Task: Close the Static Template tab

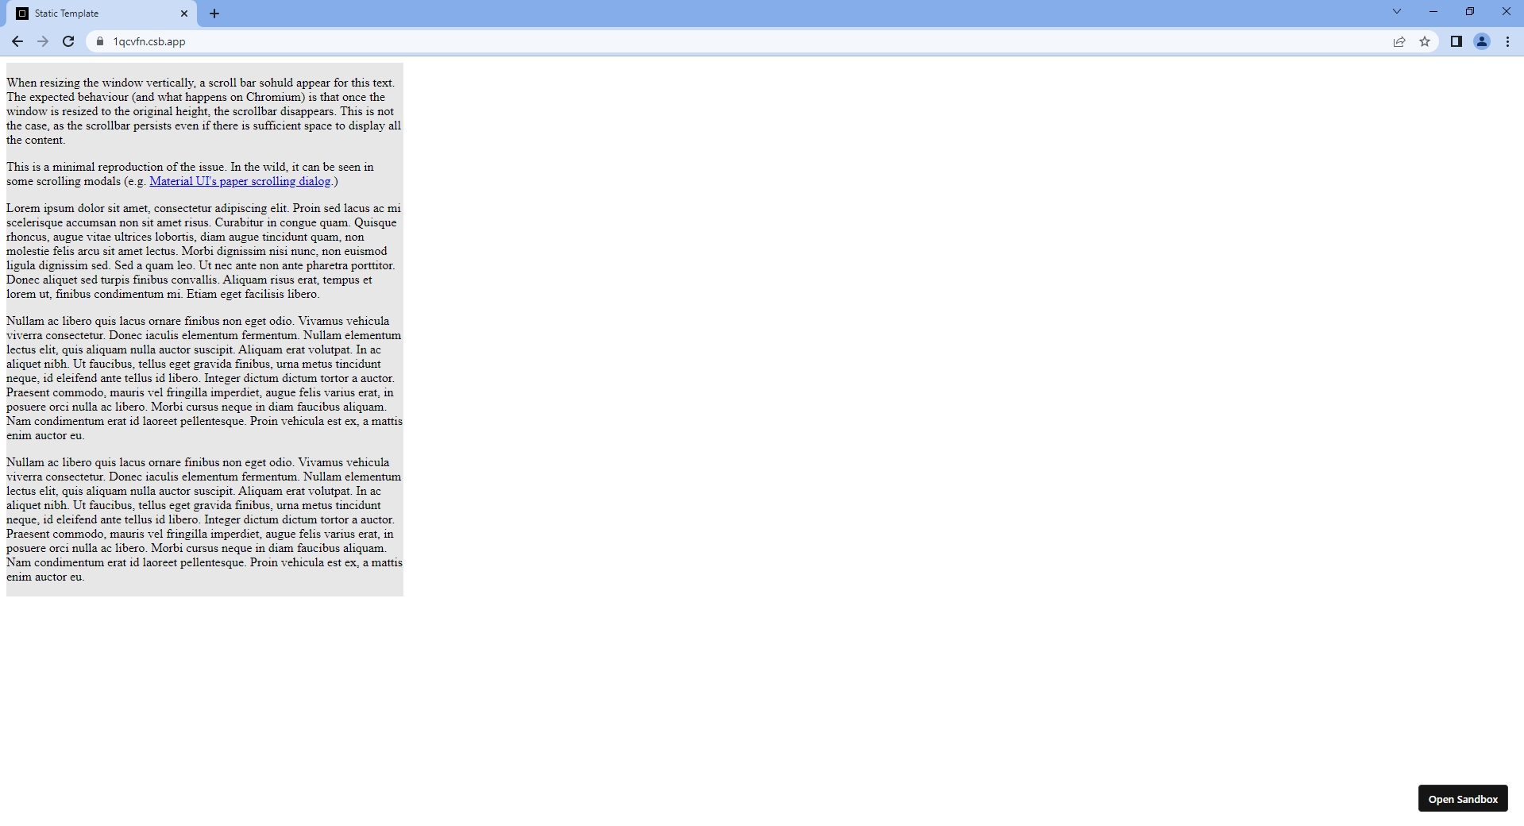Action: click(x=184, y=14)
